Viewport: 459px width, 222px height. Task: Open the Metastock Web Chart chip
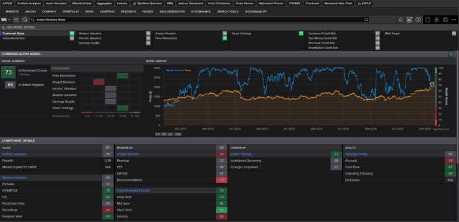tap(338, 4)
